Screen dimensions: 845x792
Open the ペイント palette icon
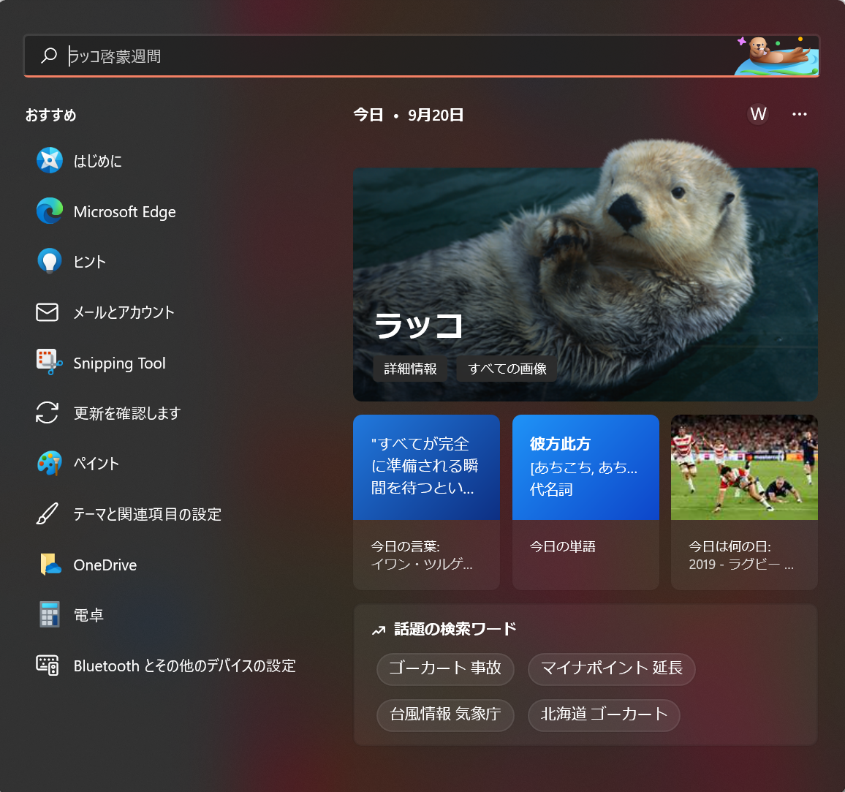coord(50,464)
